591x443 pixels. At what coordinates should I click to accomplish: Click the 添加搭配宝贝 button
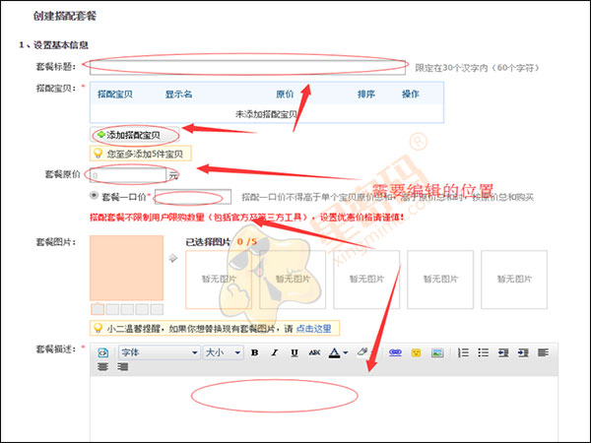coord(135,135)
